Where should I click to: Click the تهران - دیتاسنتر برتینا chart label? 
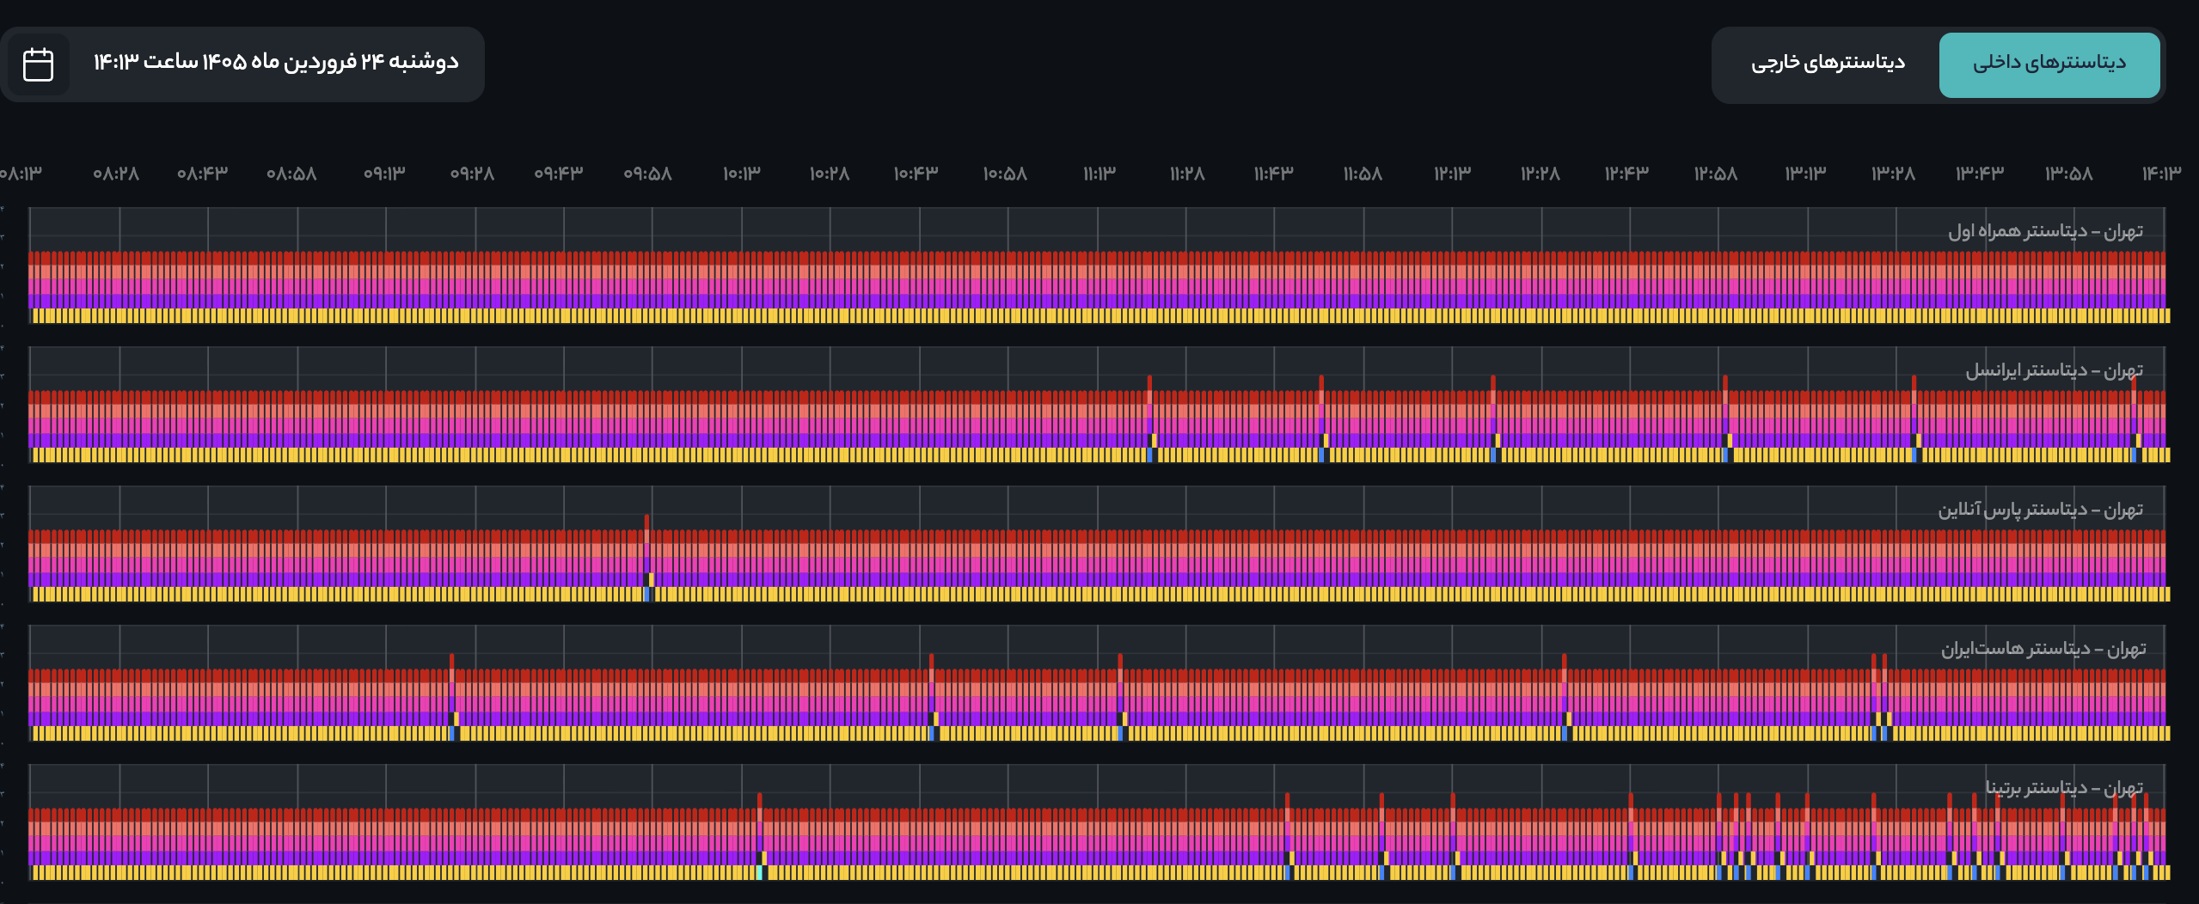coord(2063,788)
